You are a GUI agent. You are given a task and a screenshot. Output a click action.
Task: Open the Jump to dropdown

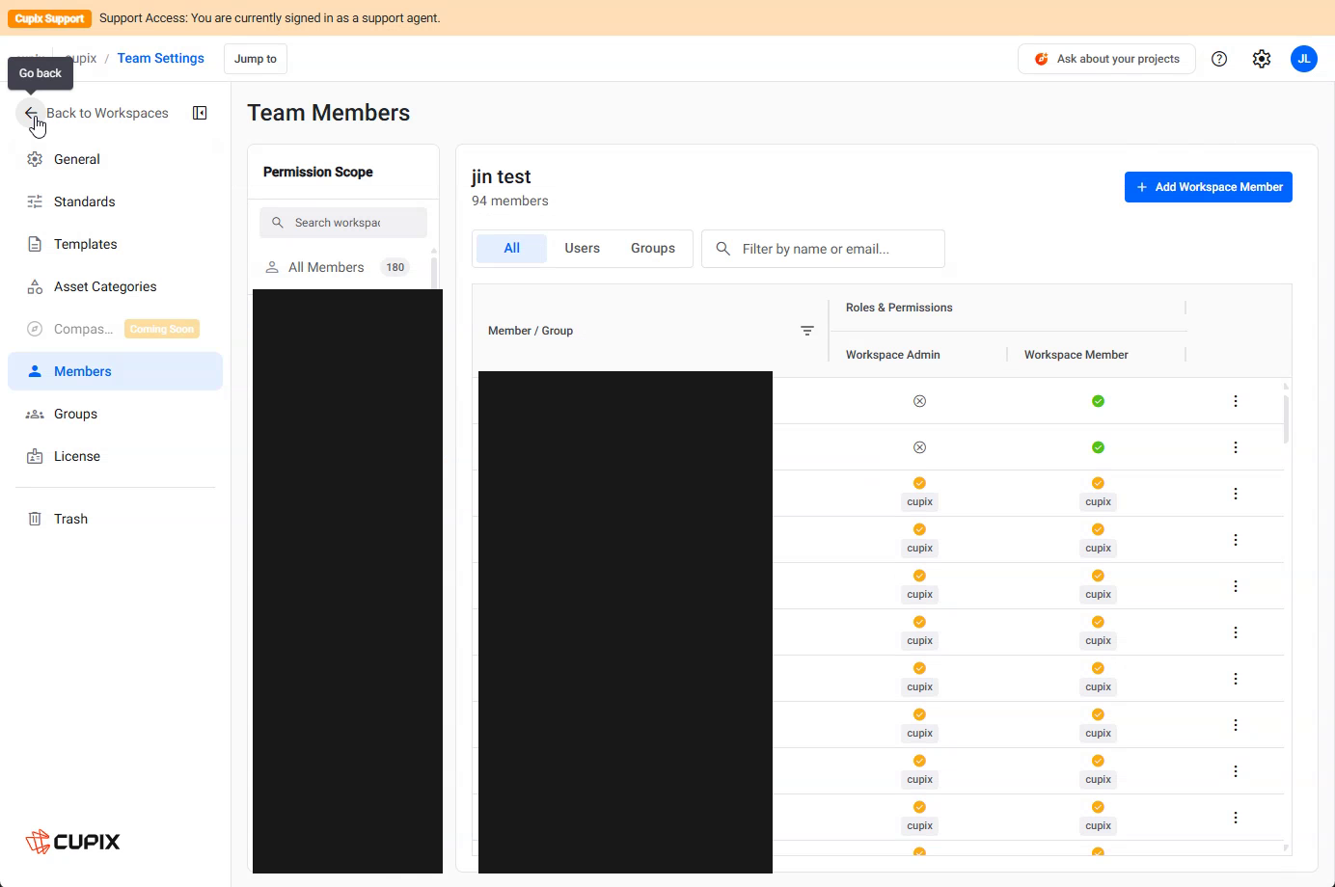coord(256,59)
